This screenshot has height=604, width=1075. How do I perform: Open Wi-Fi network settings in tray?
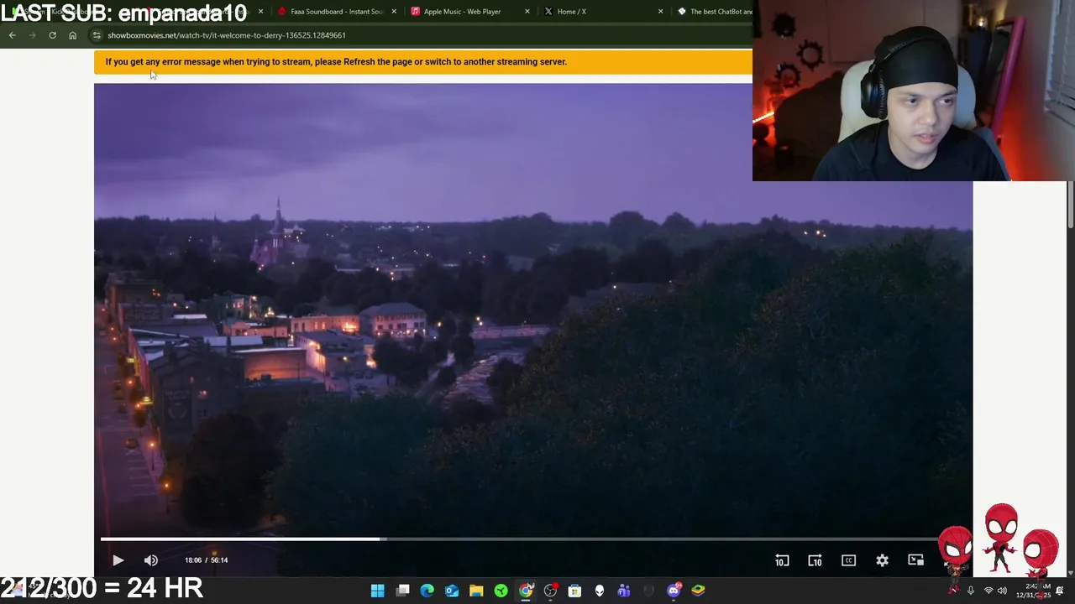point(988,591)
